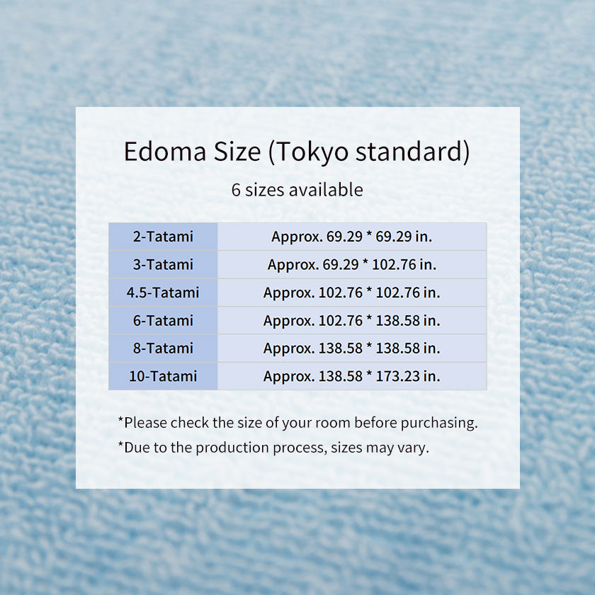The image size is (595, 595).
Task: Pick the 10-Tatami size label
Action: click(163, 376)
